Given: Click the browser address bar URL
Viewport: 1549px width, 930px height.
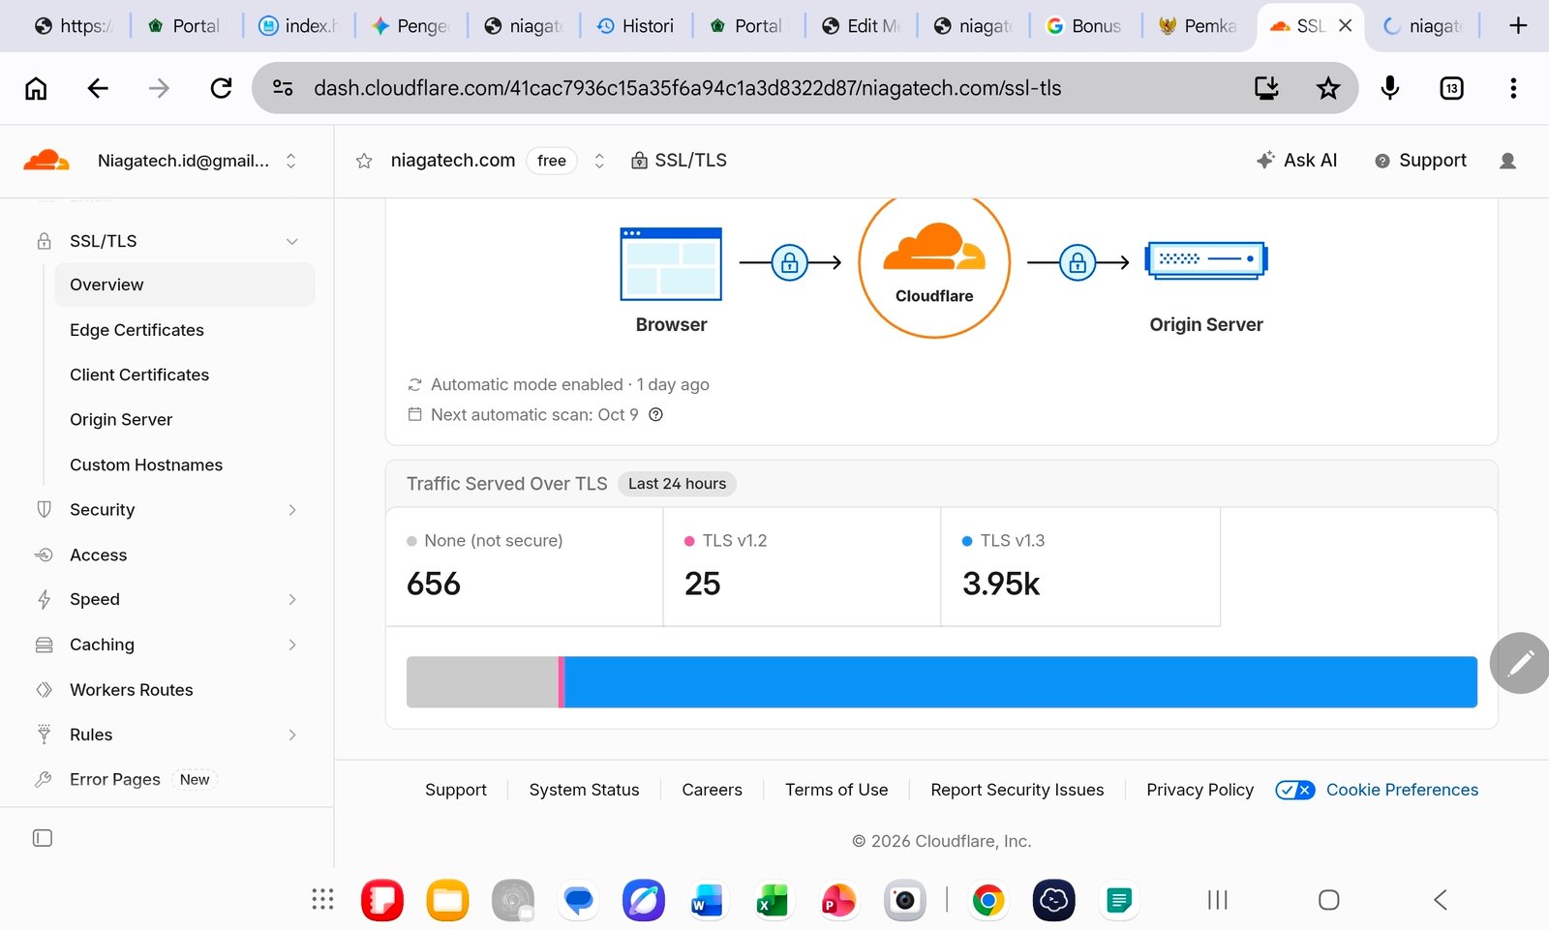Looking at the screenshot, I should click(x=687, y=89).
